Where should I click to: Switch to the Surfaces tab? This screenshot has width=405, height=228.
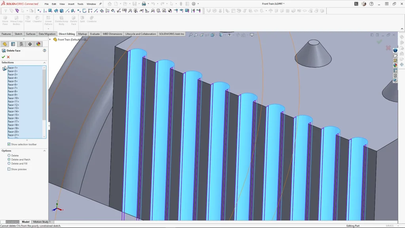pyautogui.click(x=30, y=34)
